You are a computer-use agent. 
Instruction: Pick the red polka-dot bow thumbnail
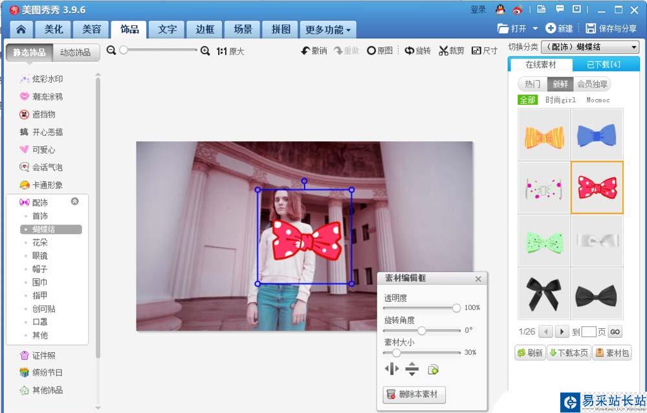coord(597,187)
